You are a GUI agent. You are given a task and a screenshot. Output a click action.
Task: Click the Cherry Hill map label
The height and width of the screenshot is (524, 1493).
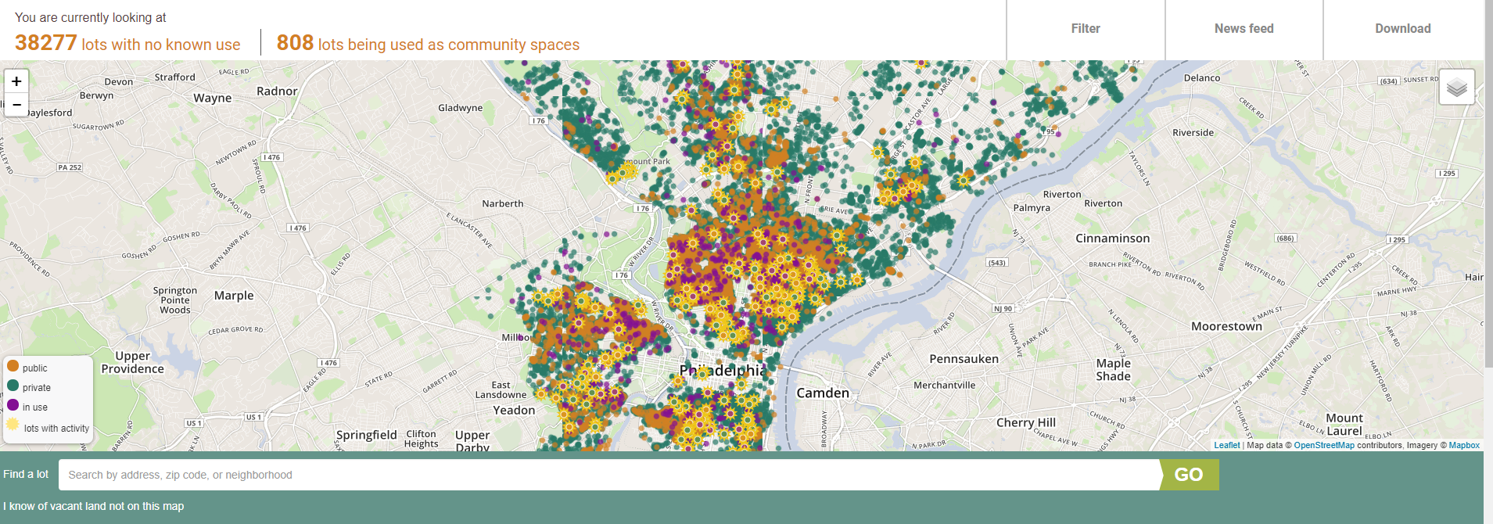pos(1025,422)
